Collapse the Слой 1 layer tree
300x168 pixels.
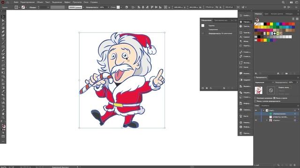tap(263, 110)
